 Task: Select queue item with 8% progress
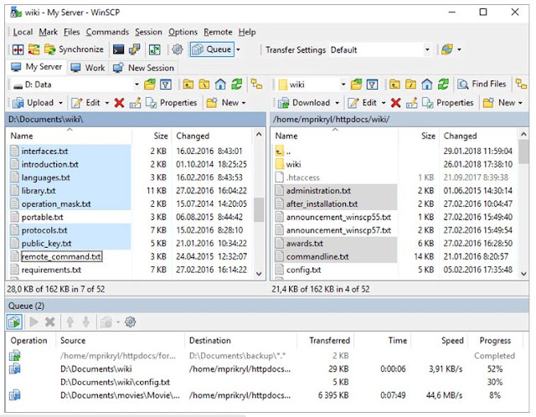[264, 395]
